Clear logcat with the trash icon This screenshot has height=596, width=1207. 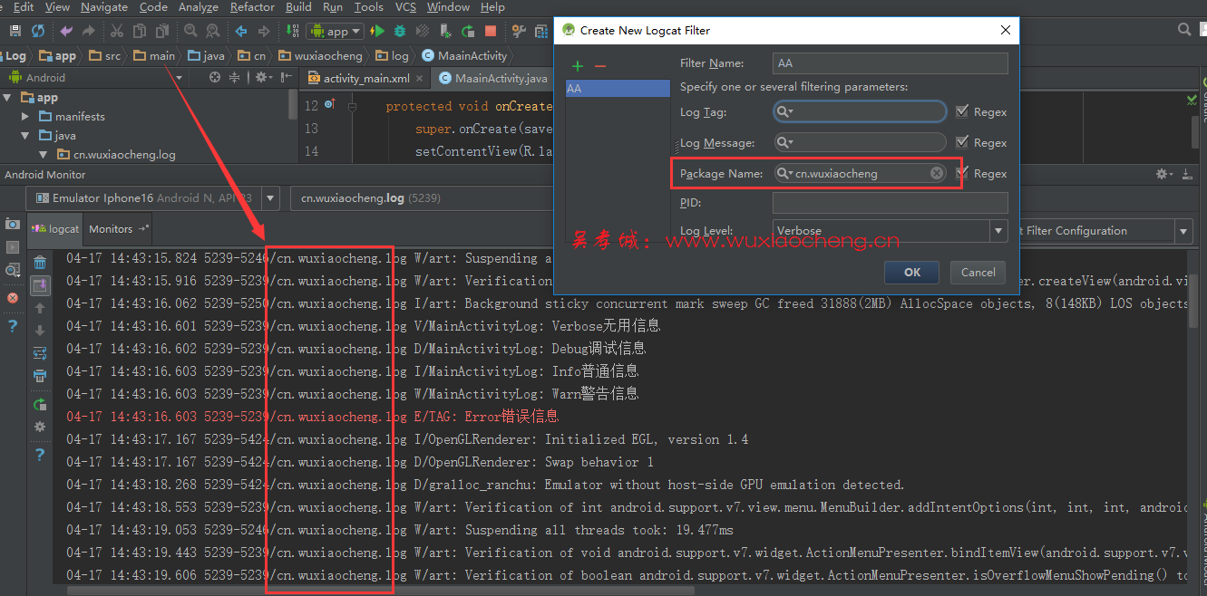[x=40, y=264]
